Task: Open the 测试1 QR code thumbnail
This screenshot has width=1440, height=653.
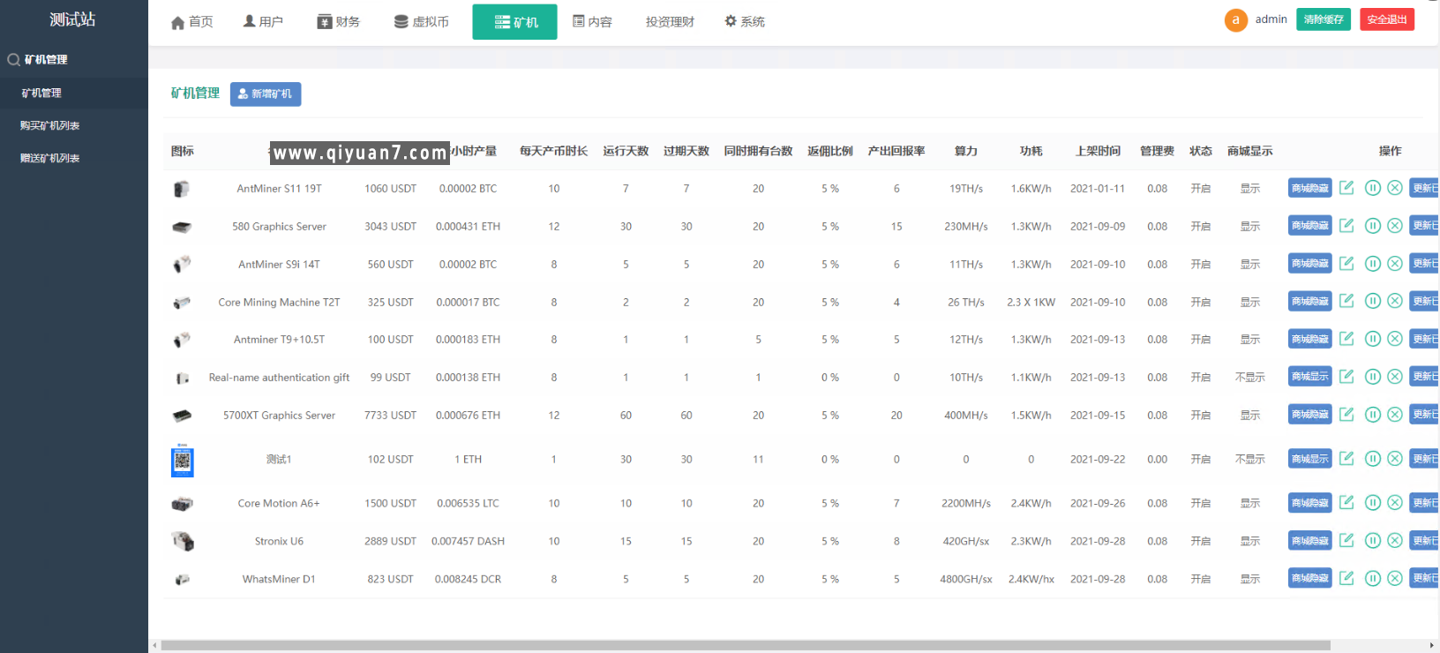Action: point(182,460)
